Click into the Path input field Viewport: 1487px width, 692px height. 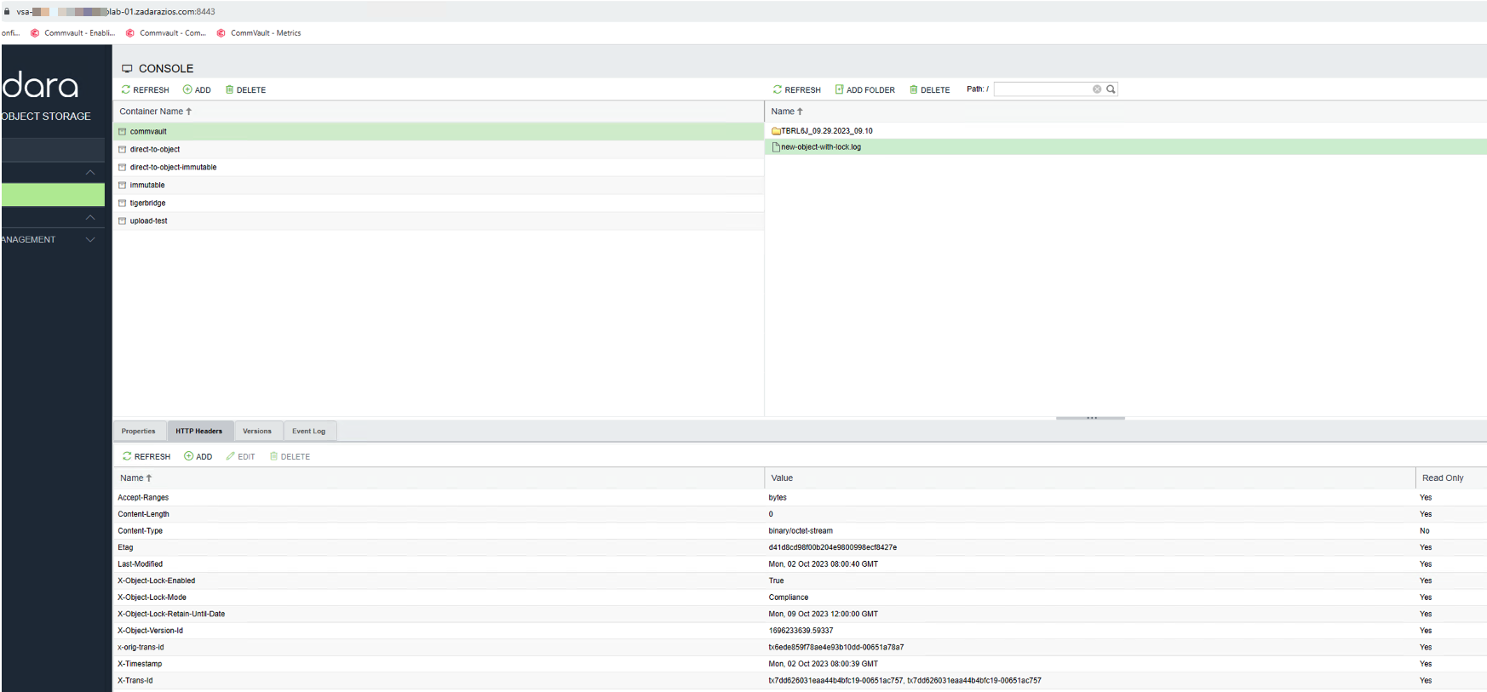[1042, 89]
